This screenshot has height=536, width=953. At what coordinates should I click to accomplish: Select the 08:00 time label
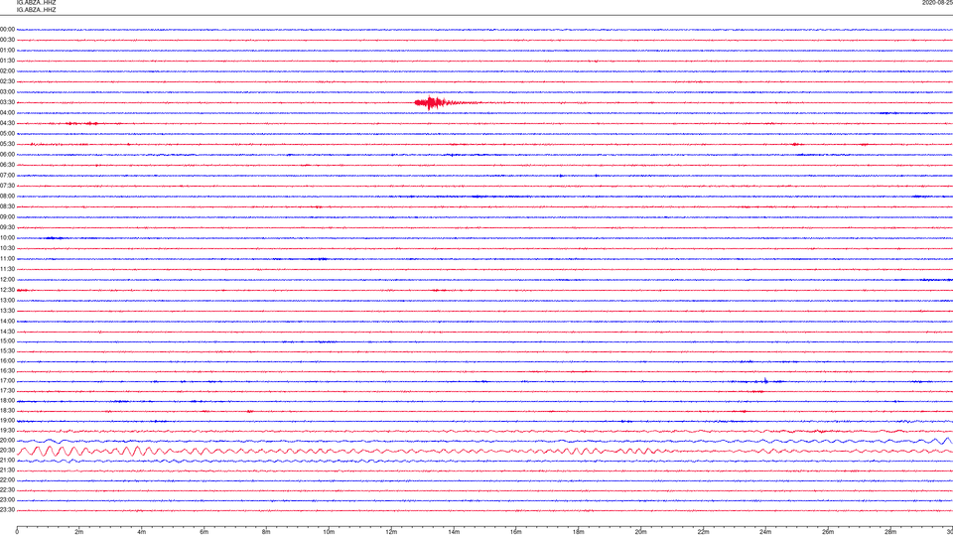7,197
